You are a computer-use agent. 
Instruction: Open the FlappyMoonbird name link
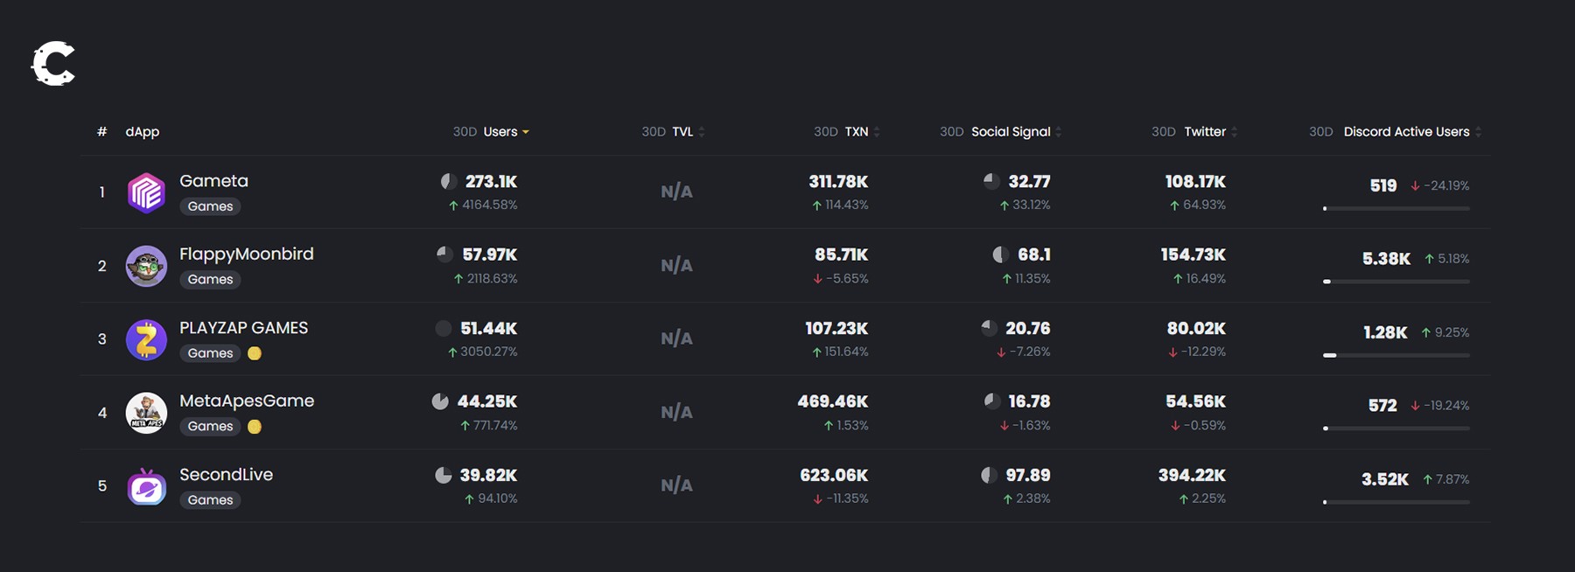[246, 255]
